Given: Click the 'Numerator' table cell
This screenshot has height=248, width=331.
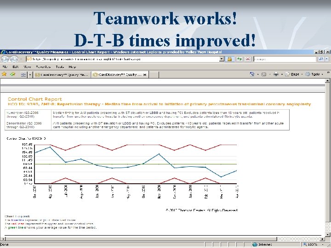Looking at the screenshot, I should [x=28, y=115].
